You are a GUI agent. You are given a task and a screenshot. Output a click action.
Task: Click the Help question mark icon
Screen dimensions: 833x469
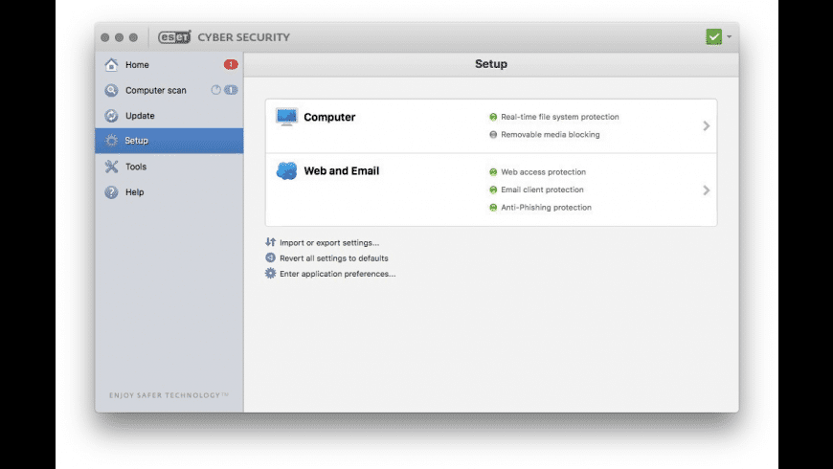click(111, 191)
